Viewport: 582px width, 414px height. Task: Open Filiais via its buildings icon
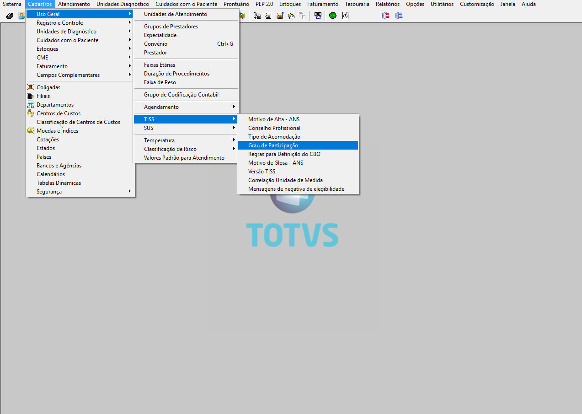(x=31, y=96)
